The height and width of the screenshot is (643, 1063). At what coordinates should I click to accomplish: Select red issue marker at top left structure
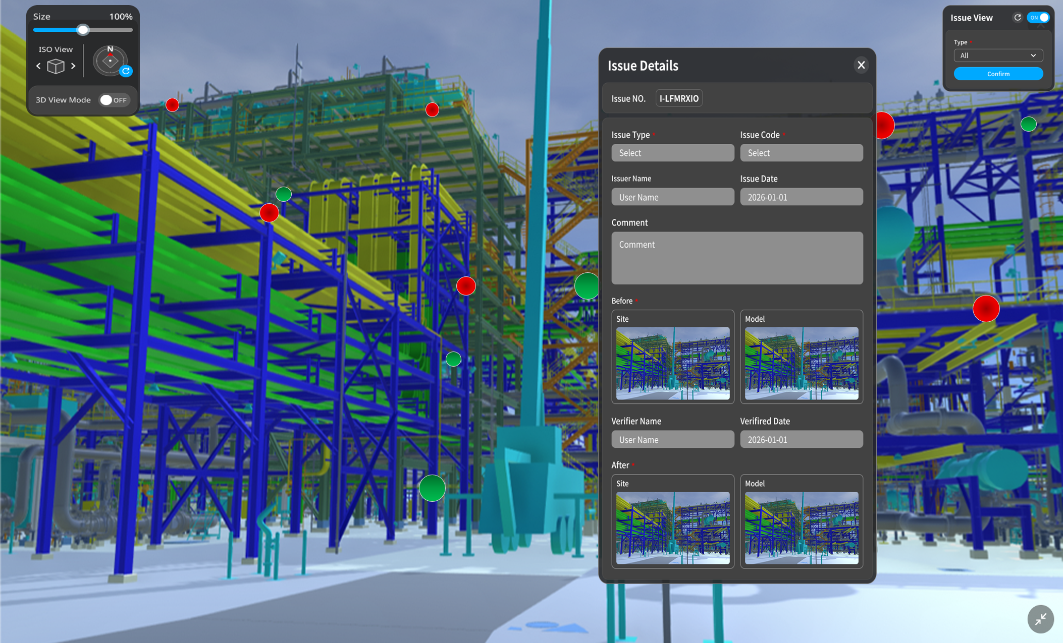(172, 105)
